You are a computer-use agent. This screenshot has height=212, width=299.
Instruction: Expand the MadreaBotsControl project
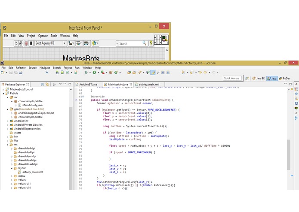[3, 89]
